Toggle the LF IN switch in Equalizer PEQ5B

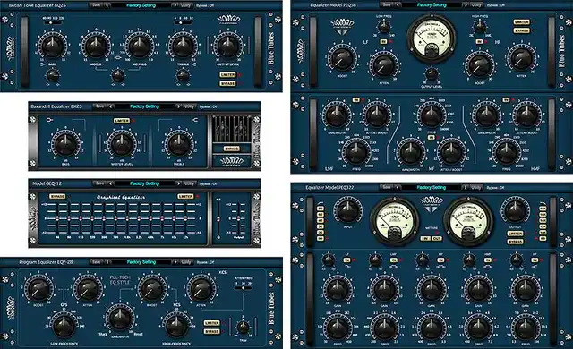[x=384, y=42]
